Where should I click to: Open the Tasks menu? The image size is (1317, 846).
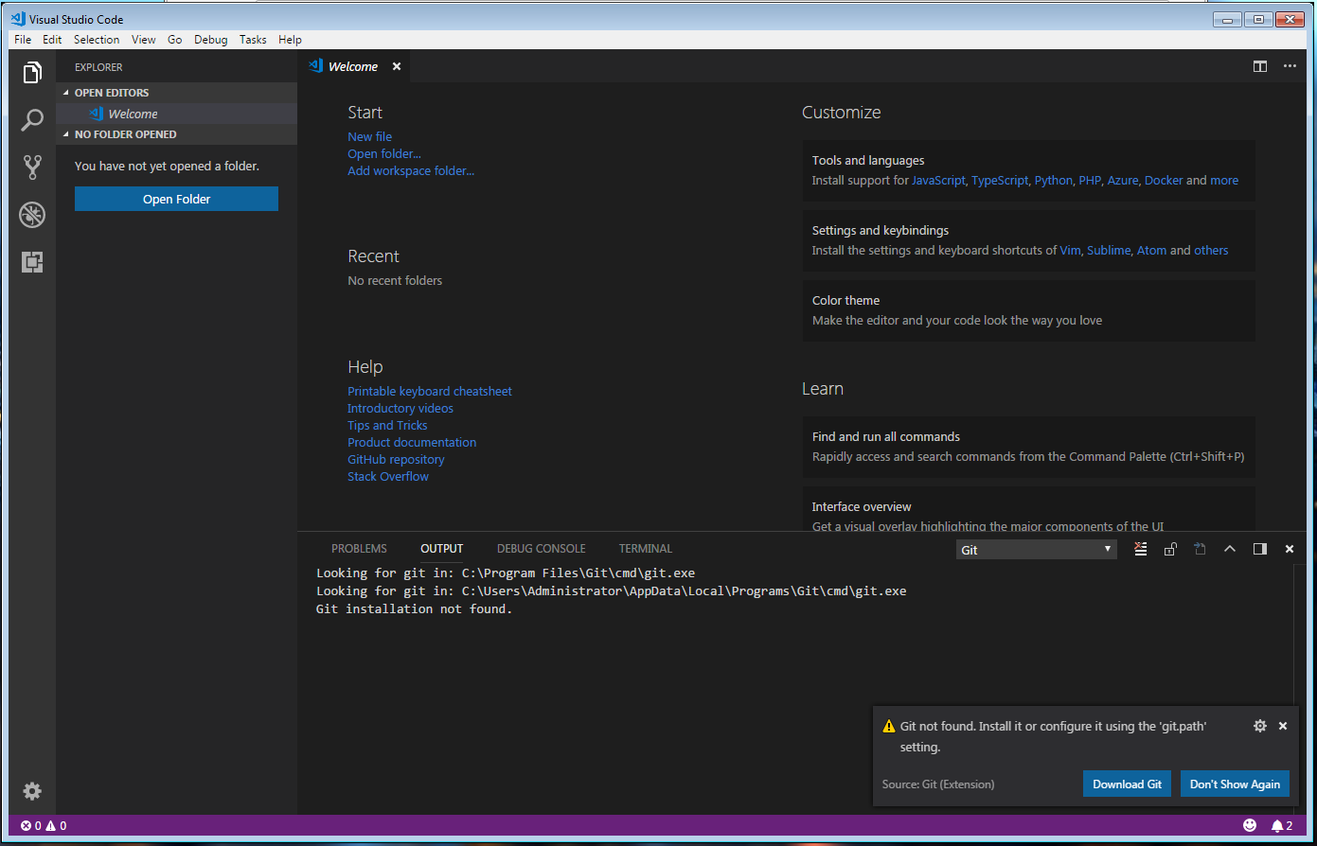click(x=253, y=40)
